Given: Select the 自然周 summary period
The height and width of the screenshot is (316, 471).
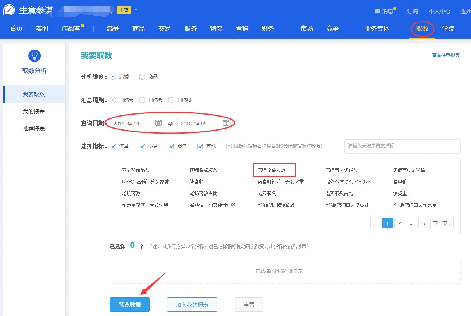Looking at the screenshot, I should pos(142,100).
